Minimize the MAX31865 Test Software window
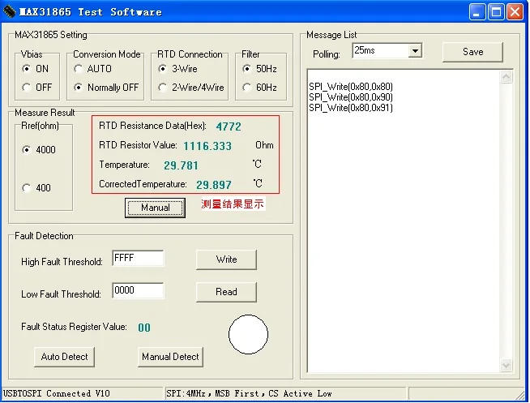 pyautogui.click(x=477, y=12)
